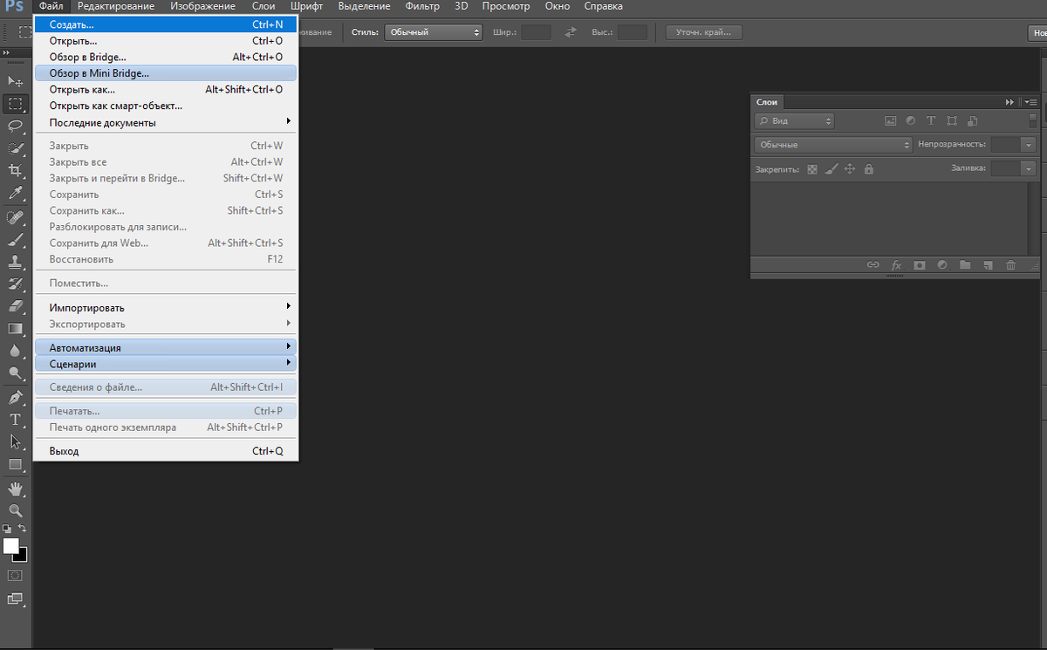
Task: Switch to the Слои panel tab
Action: click(767, 102)
